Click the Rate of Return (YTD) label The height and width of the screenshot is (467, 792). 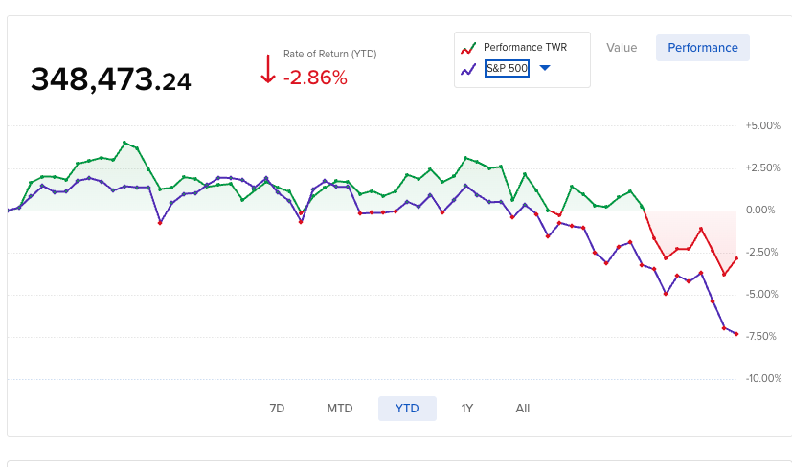coord(329,55)
